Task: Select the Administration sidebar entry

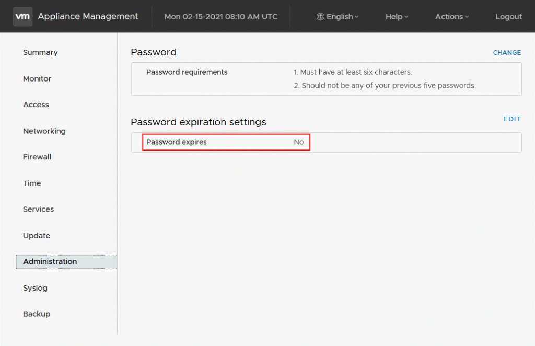Action: click(x=50, y=261)
